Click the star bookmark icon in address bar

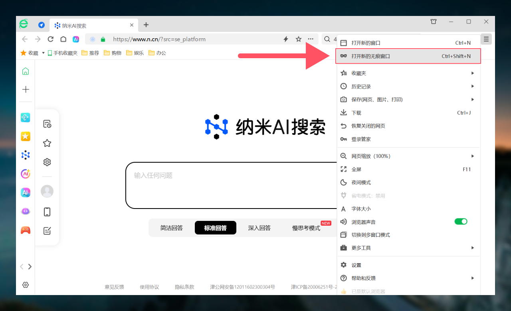298,39
